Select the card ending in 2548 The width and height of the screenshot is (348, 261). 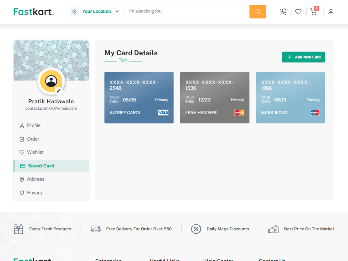point(139,97)
